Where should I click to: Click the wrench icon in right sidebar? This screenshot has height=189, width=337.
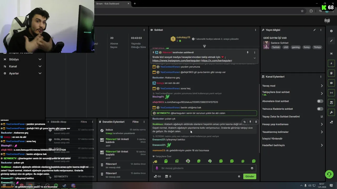pyautogui.click(x=331, y=112)
